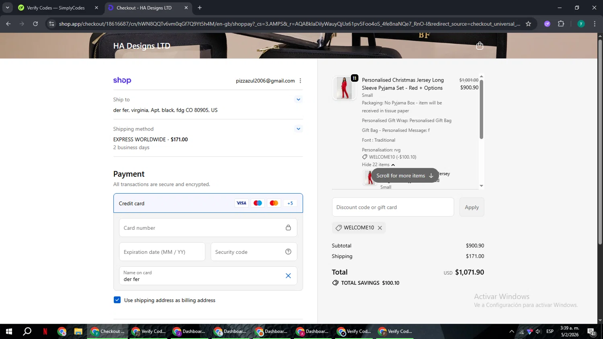
Task: Open account options three-dot menu
Action: click(x=300, y=81)
